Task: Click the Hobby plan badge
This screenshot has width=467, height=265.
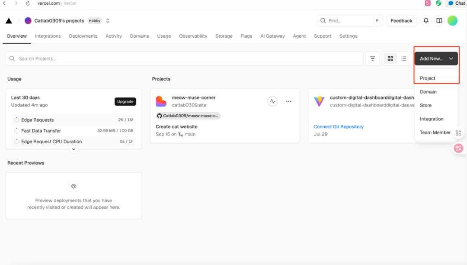Action: pos(94,21)
